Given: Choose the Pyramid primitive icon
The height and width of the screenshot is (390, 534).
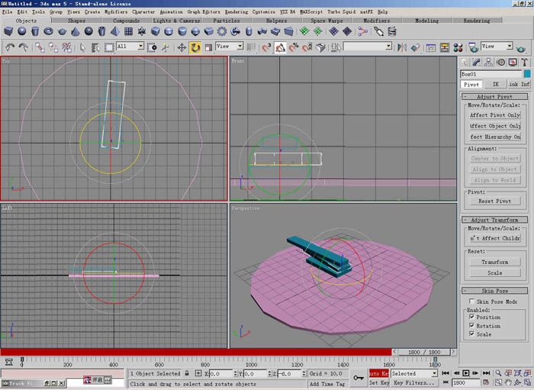Looking at the screenshot, I should [115, 32].
